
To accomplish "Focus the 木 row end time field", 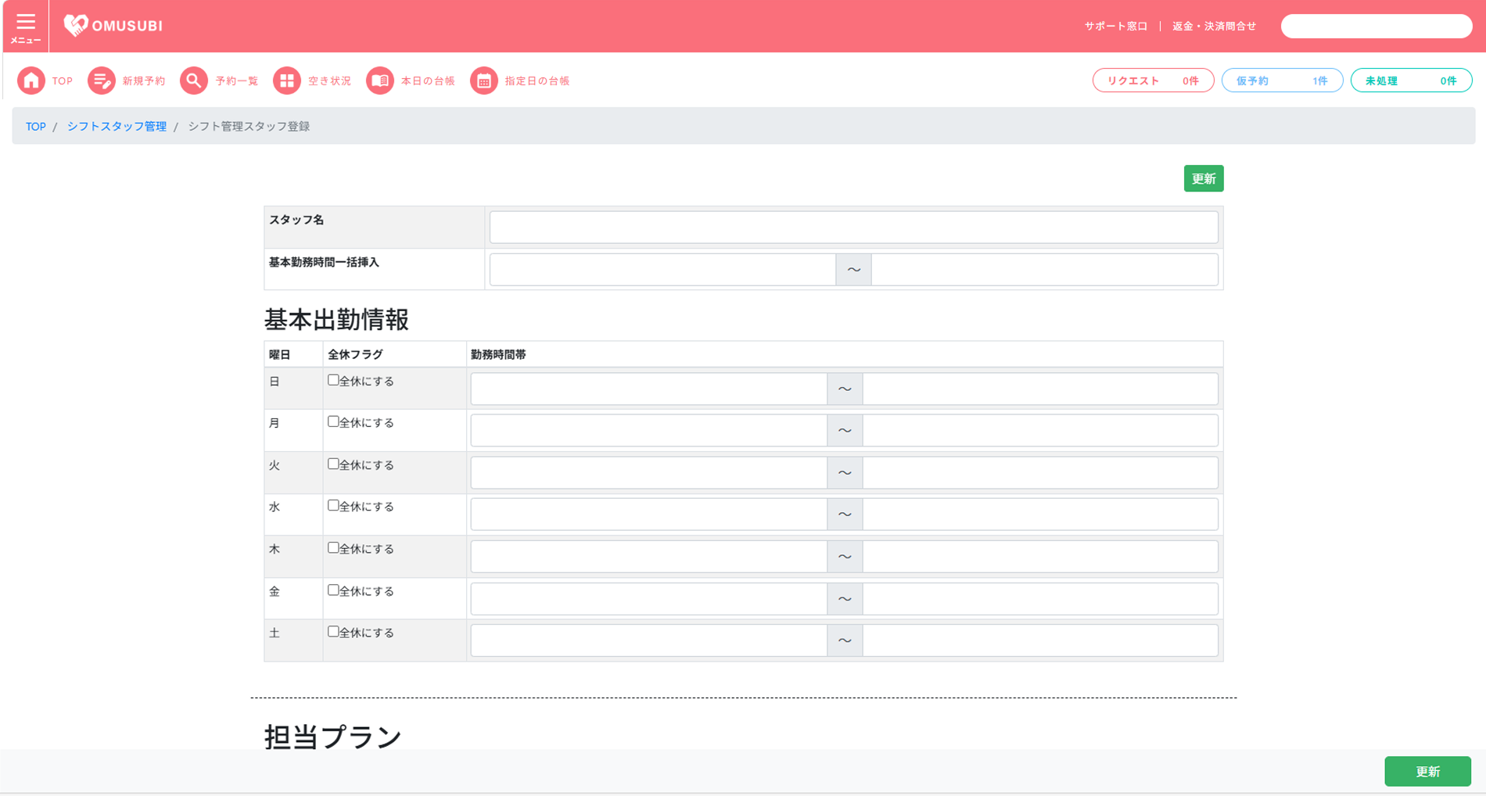I will pos(1040,556).
